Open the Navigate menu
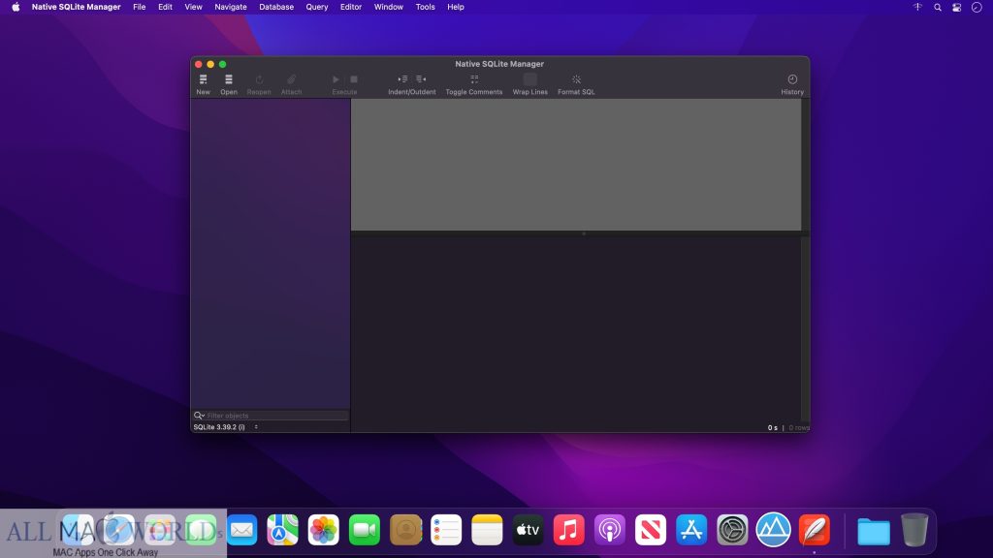Image resolution: width=993 pixels, height=558 pixels. click(x=231, y=7)
